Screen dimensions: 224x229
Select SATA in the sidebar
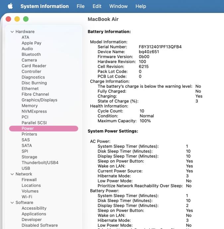pos(27,146)
